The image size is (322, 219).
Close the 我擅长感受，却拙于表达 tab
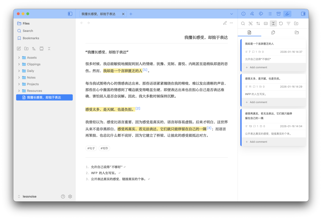click(123, 14)
